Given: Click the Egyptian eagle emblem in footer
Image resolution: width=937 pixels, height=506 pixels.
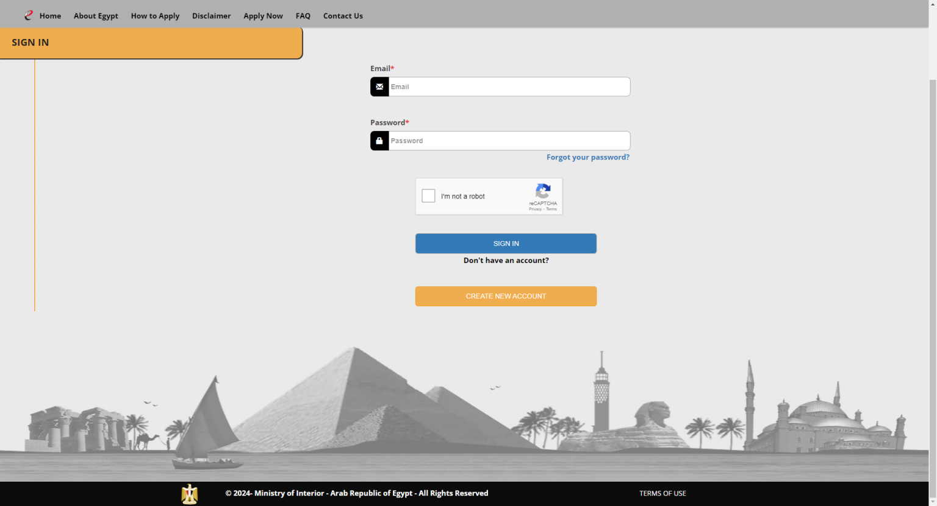Looking at the screenshot, I should [190, 494].
